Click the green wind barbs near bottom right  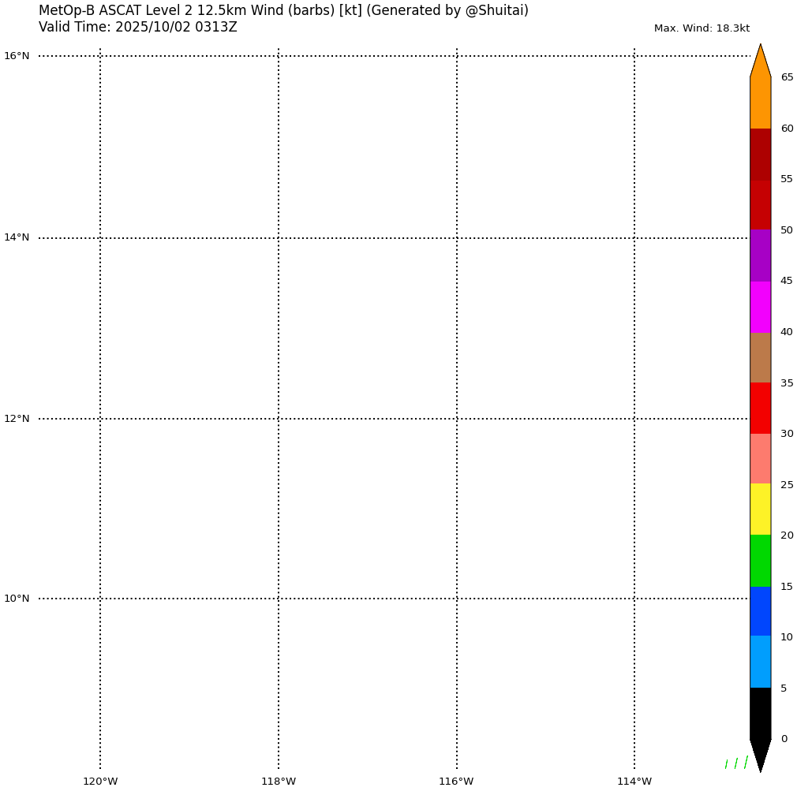pyautogui.click(x=735, y=763)
